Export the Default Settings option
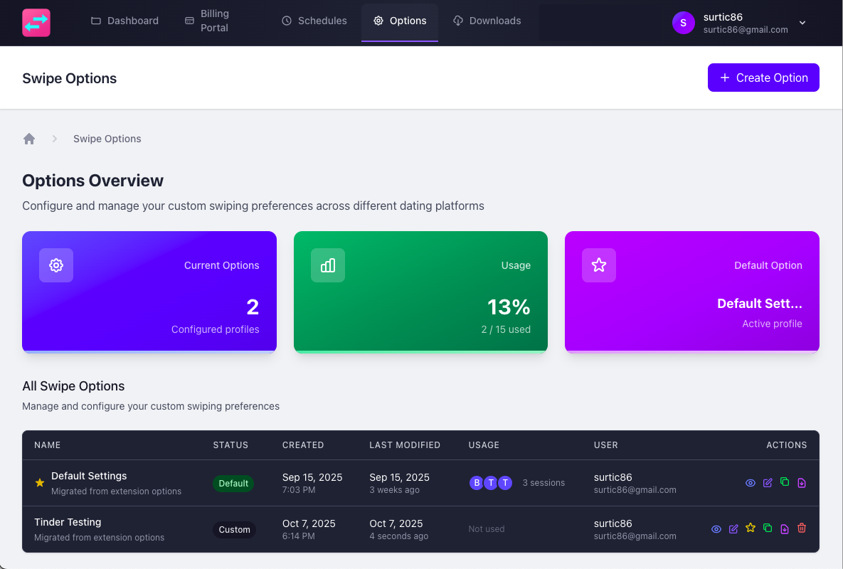Screen dimensions: 843x569 click(802, 483)
